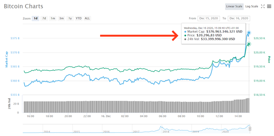Select the 1y zoom range
This screenshot has width=274, height=136.
point(70,18)
